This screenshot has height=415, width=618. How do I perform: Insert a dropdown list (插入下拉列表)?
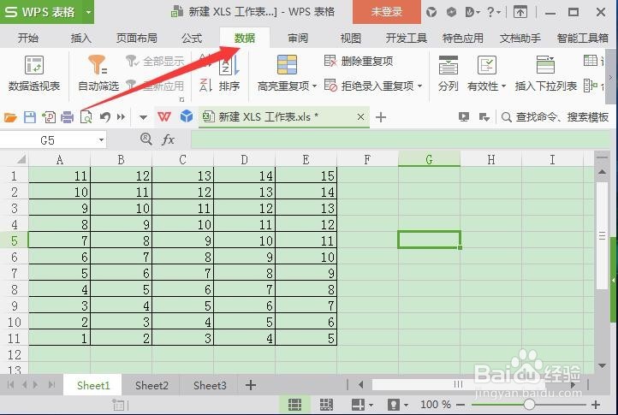(x=545, y=74)
